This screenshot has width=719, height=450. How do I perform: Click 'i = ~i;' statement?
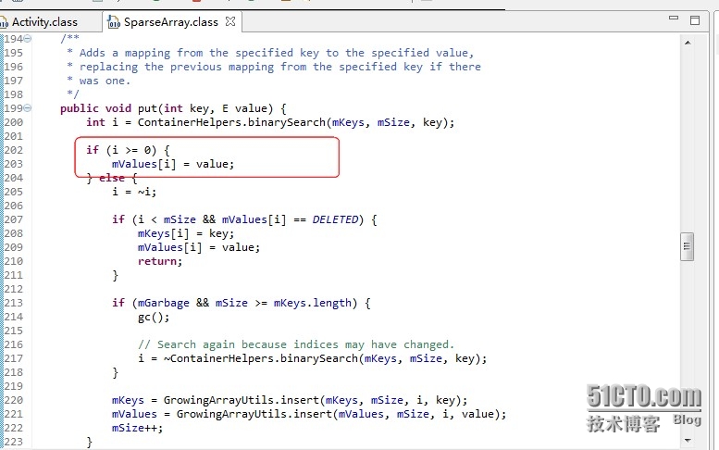coord(134,192)
